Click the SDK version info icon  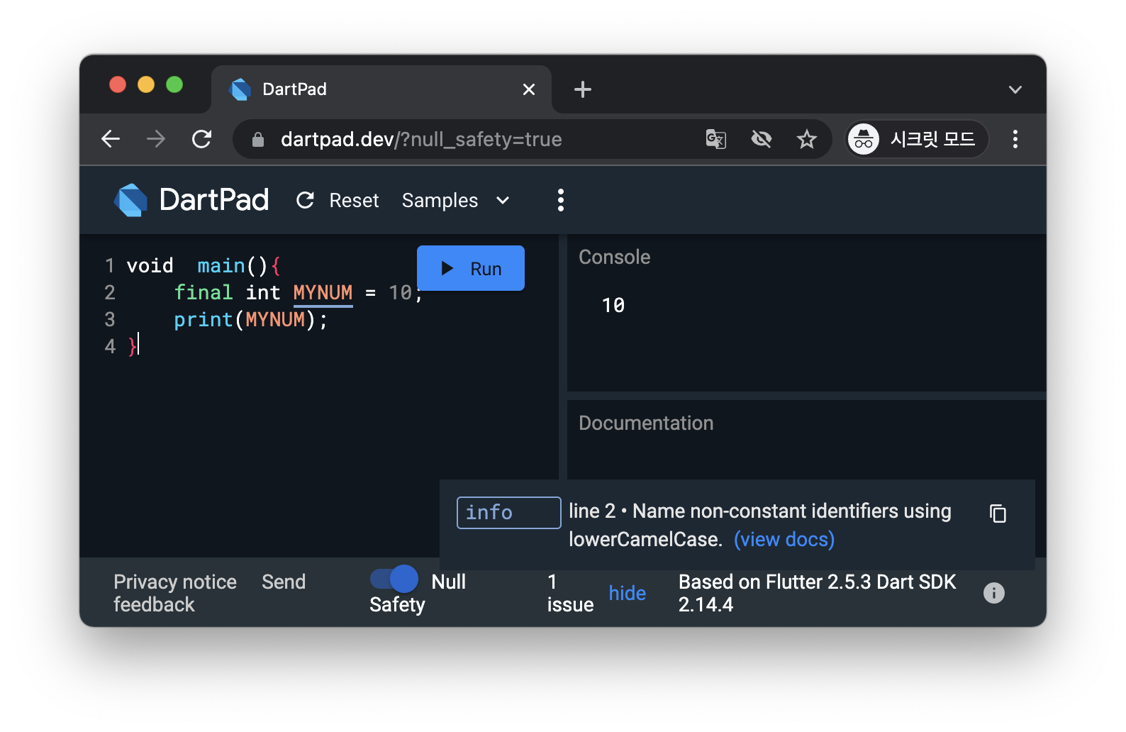[994, 593]
